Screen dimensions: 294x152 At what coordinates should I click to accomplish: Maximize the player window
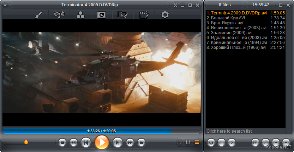[x=190, y=5]
